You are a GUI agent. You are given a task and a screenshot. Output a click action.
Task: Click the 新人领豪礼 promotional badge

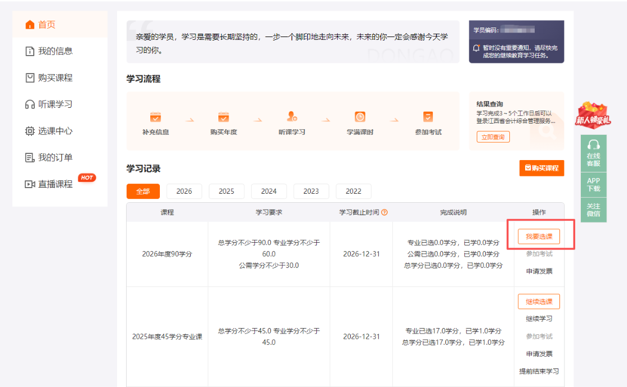[593, 116]
